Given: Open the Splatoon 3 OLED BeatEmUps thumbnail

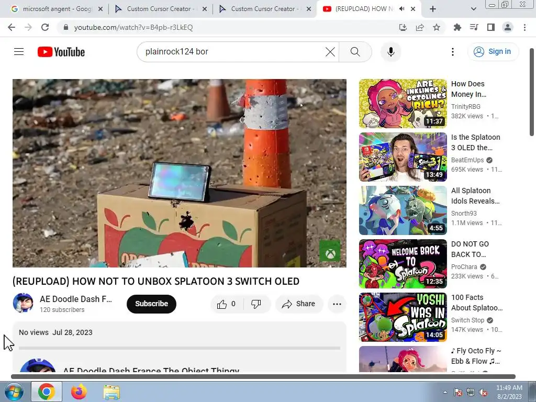Looking at the screenshot, I should (403, 157).
